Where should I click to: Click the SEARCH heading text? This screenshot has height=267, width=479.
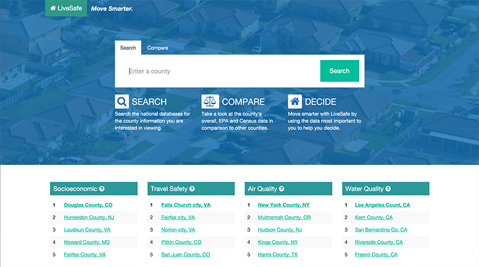click(x=149, y=102)
